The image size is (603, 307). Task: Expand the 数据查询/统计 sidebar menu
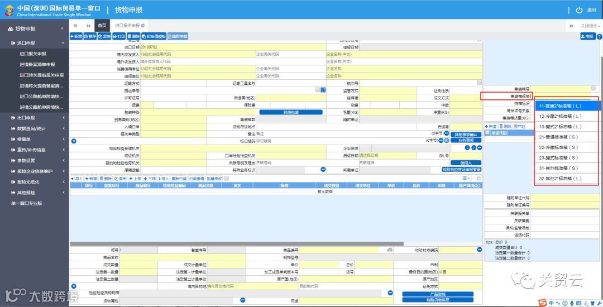(x=35, y=128)
